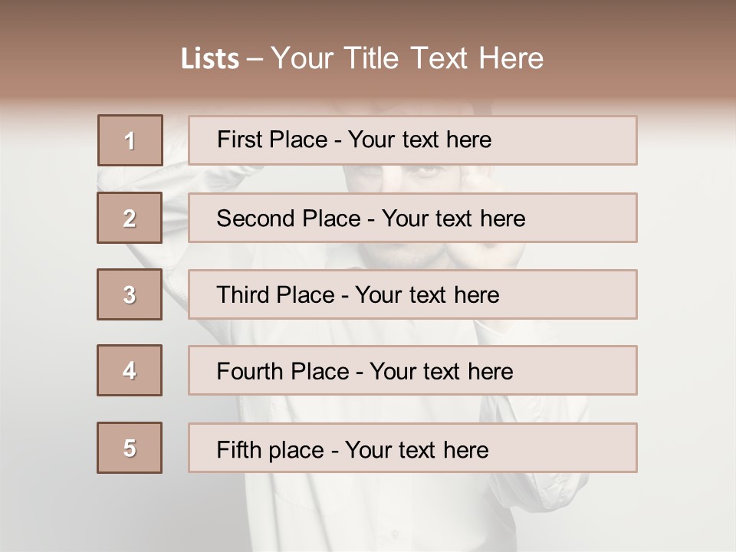Select the "Your Title Text Here" title text
Image resolution: width=736 pixels, height=552 pixels.
tap(407, 58)
